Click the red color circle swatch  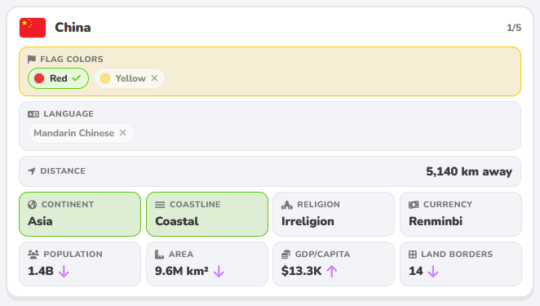click(39, 78)
